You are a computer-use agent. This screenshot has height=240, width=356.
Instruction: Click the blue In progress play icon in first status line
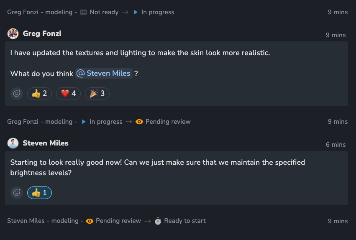[136, 12]
